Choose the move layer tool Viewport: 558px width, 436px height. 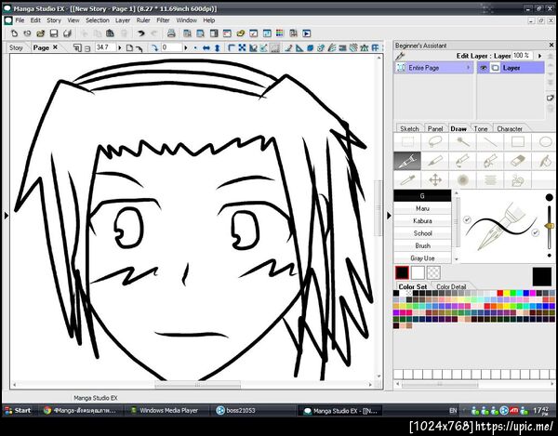click(x=433, y=179)
